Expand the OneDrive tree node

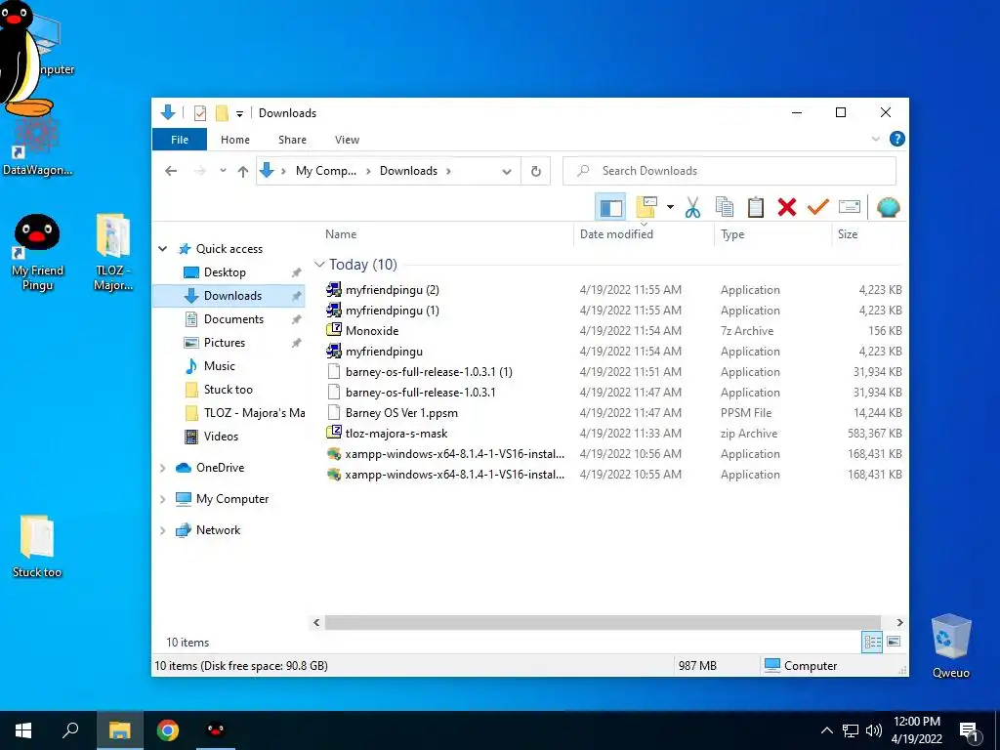click(x=163, y=468)
